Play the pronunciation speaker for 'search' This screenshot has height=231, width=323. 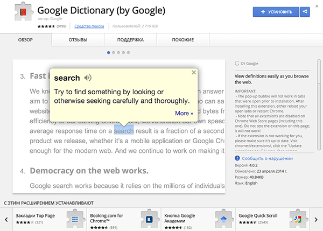(x=88, y=78)
